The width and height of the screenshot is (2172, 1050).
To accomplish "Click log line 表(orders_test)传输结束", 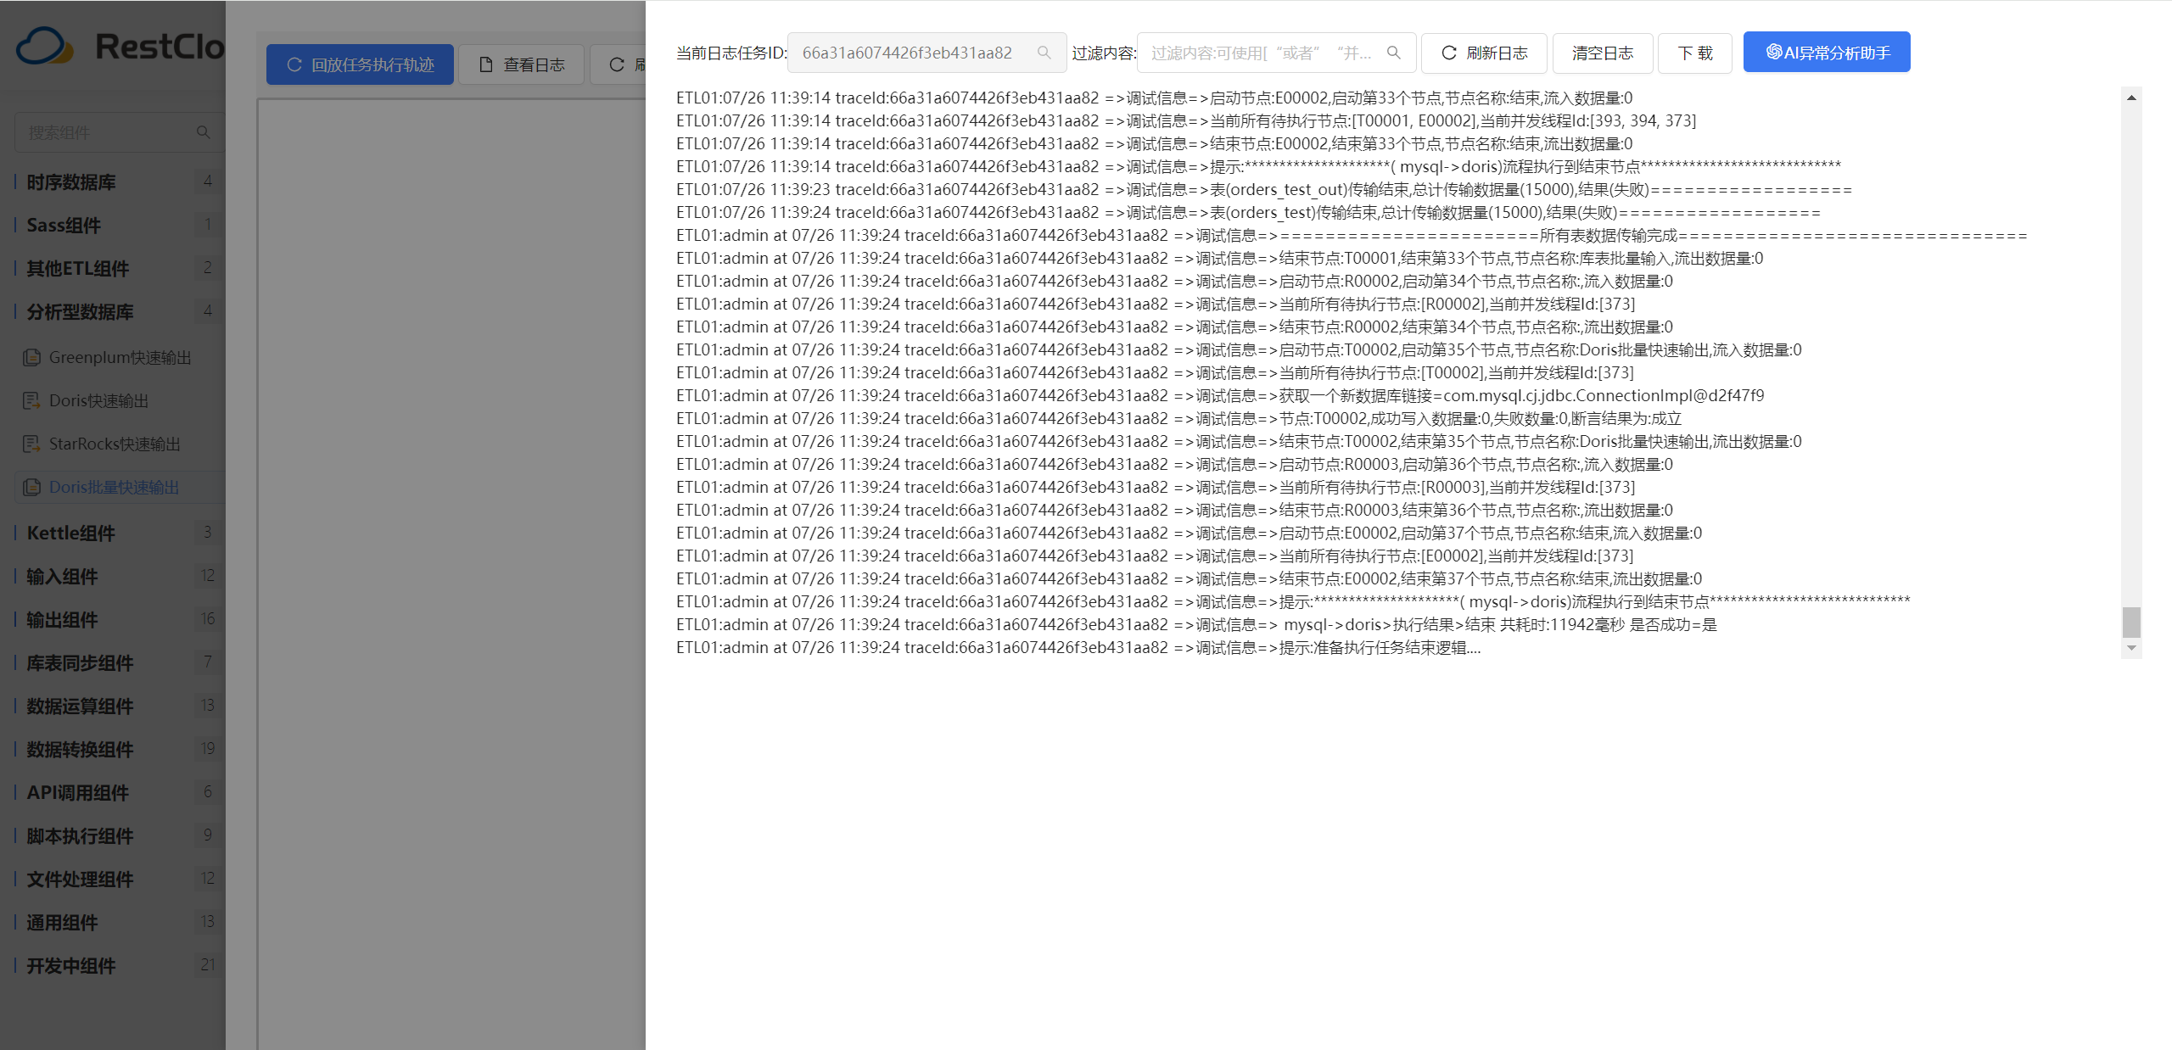I will pyautogui.click(x=1248, y=212).
